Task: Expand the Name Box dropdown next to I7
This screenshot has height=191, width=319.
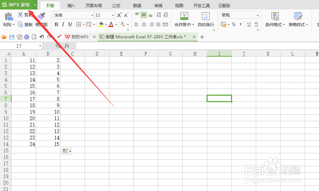Action: pyautogui.click(x=40, y=46)
